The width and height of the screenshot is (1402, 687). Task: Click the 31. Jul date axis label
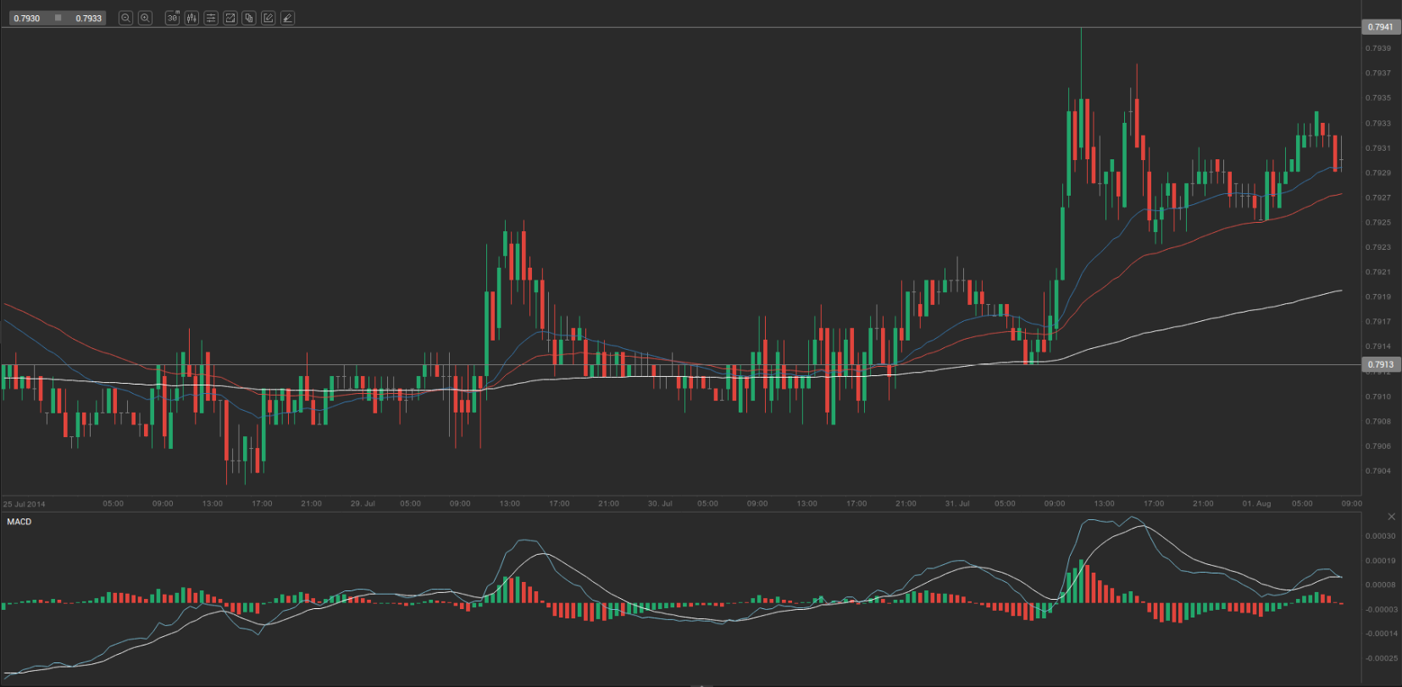(x=957, y=504)
